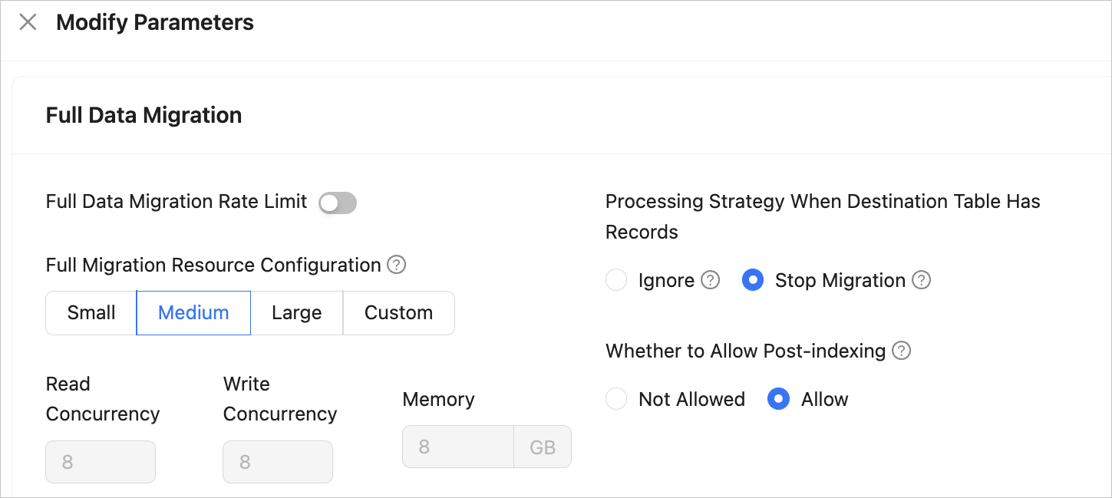Set post-indexing to Not Allowed
This screenshot has height=498, width=1112.
click(x=617, y=399)
